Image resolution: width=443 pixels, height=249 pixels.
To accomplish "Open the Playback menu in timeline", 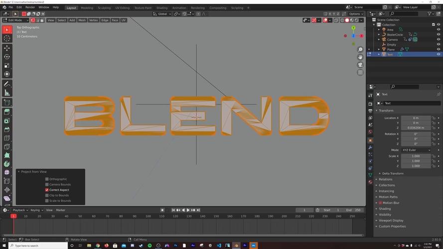I will (x=20, y=210).
